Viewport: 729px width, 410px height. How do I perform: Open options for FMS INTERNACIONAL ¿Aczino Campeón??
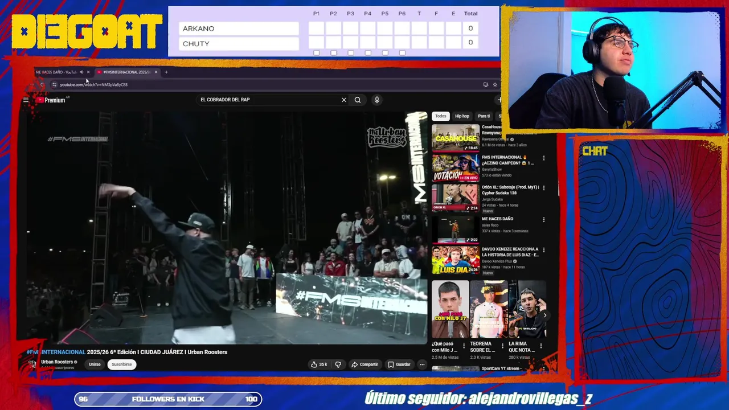point(544,158)
